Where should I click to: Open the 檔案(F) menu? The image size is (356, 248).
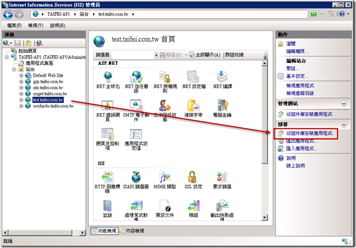click(14, 25)
